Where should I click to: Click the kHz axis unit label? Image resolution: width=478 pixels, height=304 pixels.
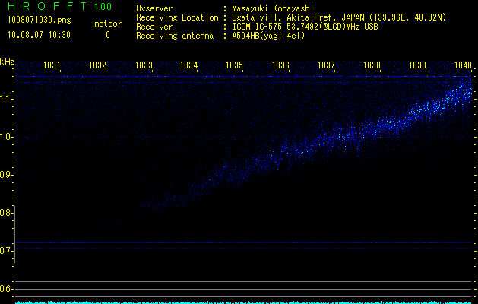pos(7,62)
